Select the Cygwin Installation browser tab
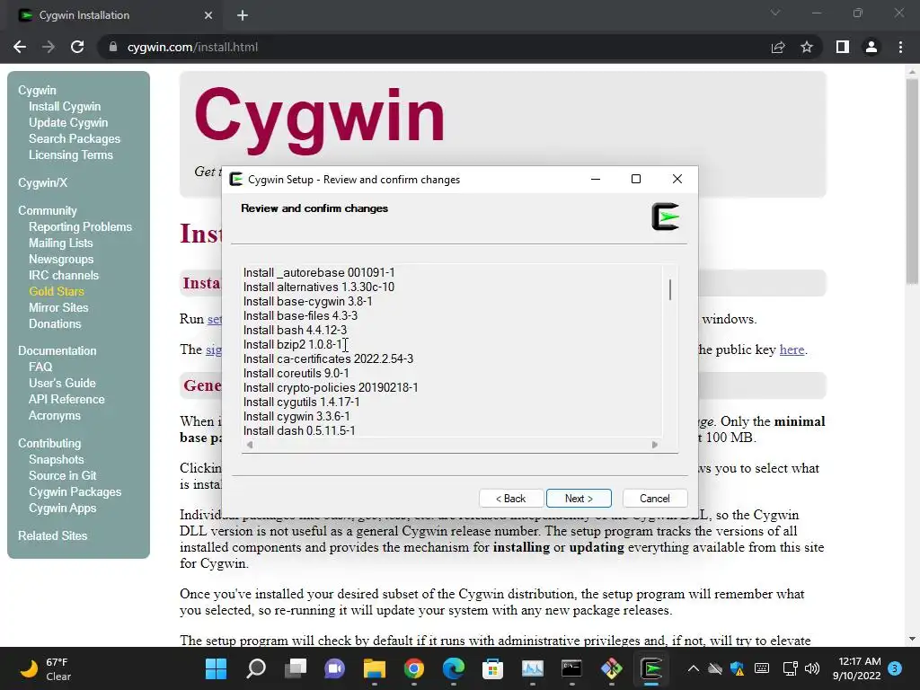The image size is (920, 690). (111, 15)
